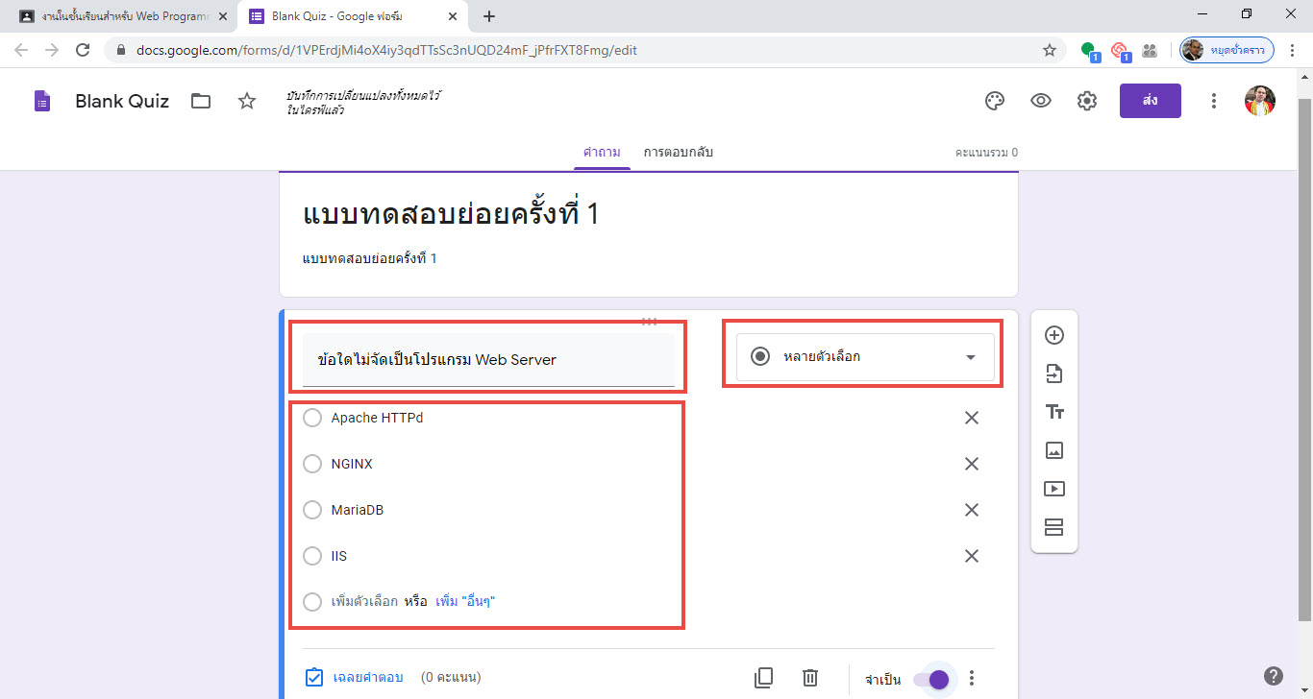This screenshot has height=699, width=1313.
Task: Click the question drag handle dots
Action: tap(650, 321)
